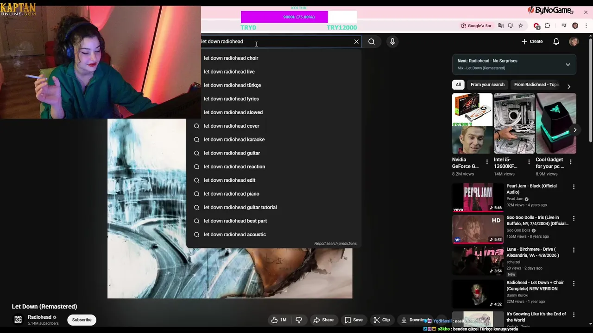Viewport: 593px width, 333px height.
Task: Choose suggestion let down radiohead guitar
Action: point(274,153)
